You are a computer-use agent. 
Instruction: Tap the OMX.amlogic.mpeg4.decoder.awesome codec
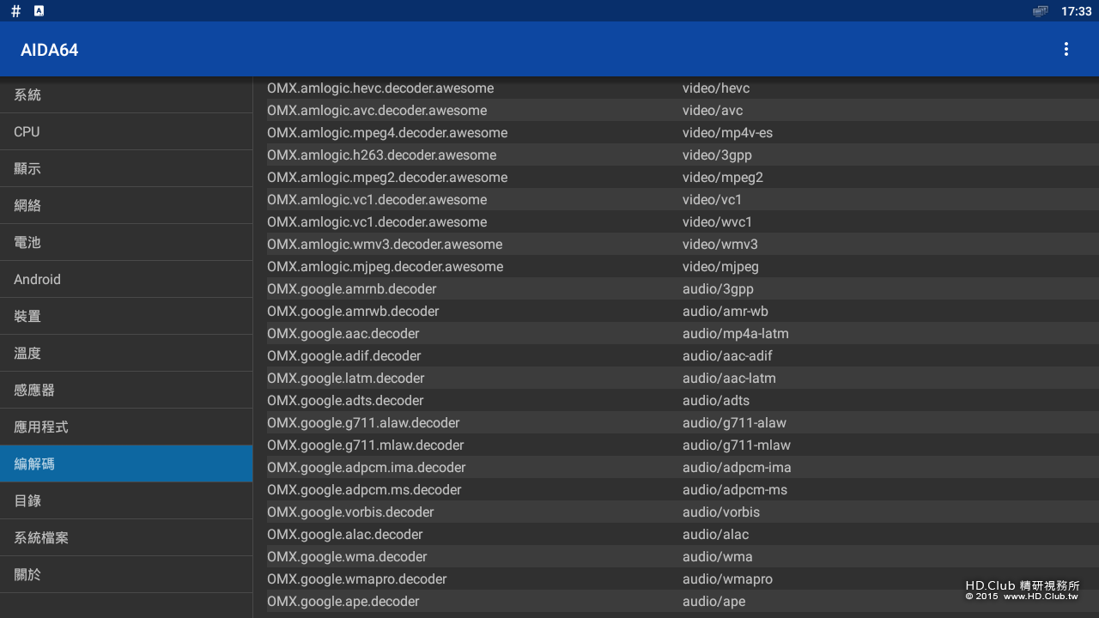click(683, 132)
